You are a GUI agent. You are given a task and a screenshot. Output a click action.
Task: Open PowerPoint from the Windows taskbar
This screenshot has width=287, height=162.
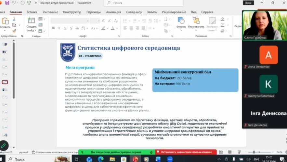135,159
